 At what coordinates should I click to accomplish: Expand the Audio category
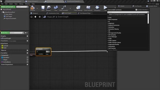click(108, 39)
